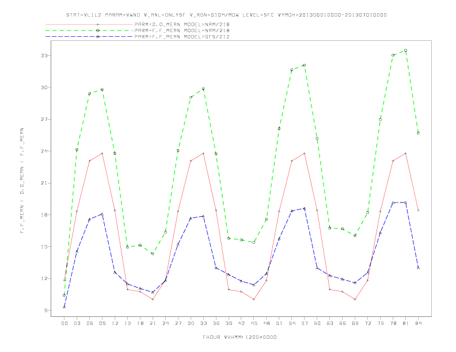This screenshot has width=456, height=352.
Task: Click the vertical y-axis label F.F_MEAN | O.O_MEAN
Action: [x=22, y=181]
